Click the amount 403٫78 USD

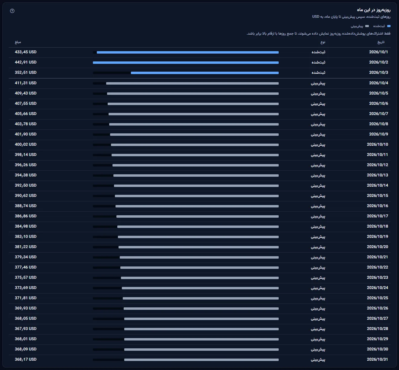26,124
